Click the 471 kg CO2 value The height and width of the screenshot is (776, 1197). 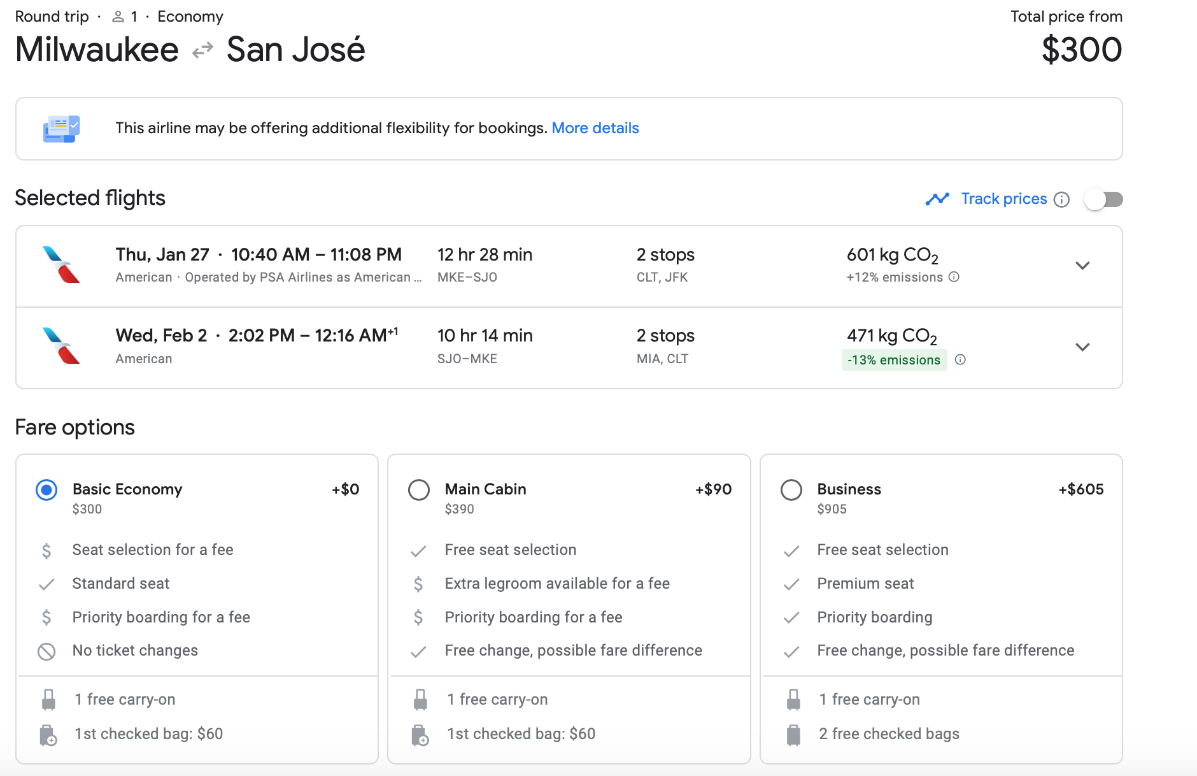pyautogui.click(x=892, y=336)
